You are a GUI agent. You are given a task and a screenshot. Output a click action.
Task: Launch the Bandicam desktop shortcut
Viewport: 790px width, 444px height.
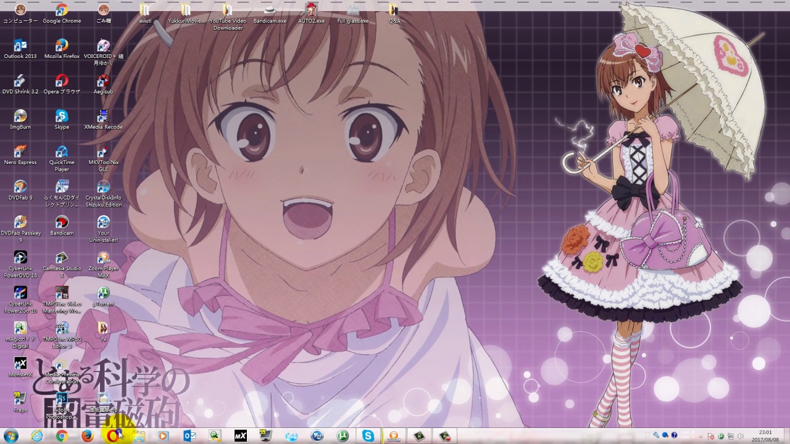tap(62, 226)
